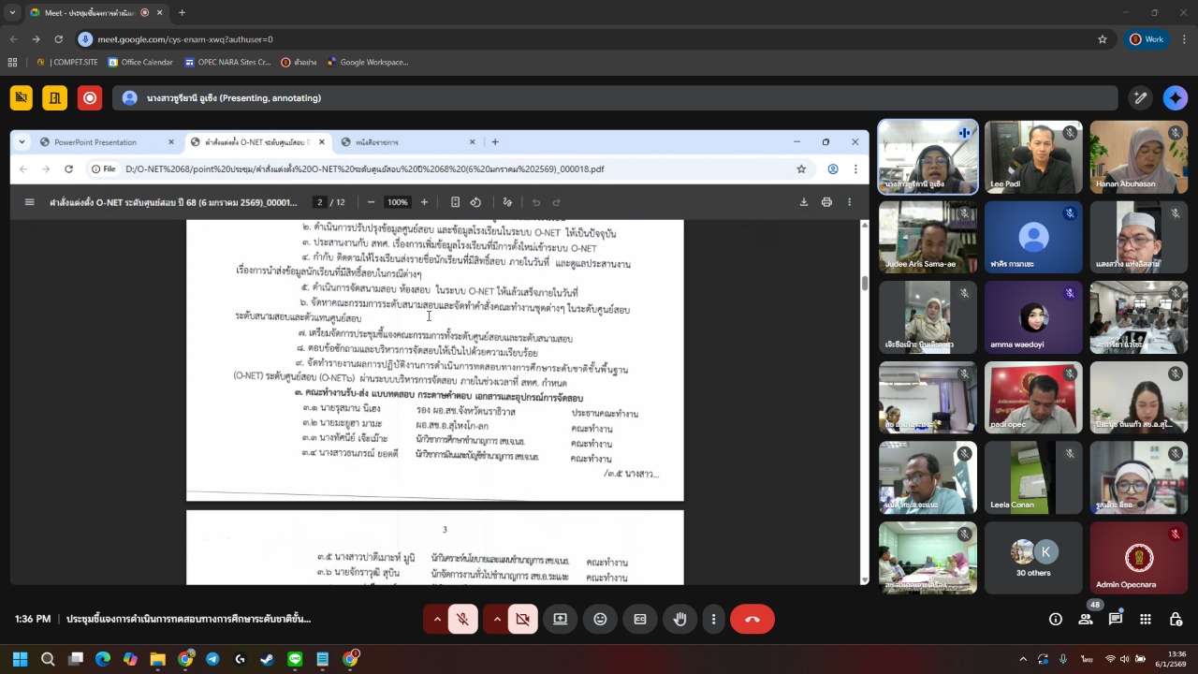
Task: Click the Present now screen share icon
Action: (560, 619)
